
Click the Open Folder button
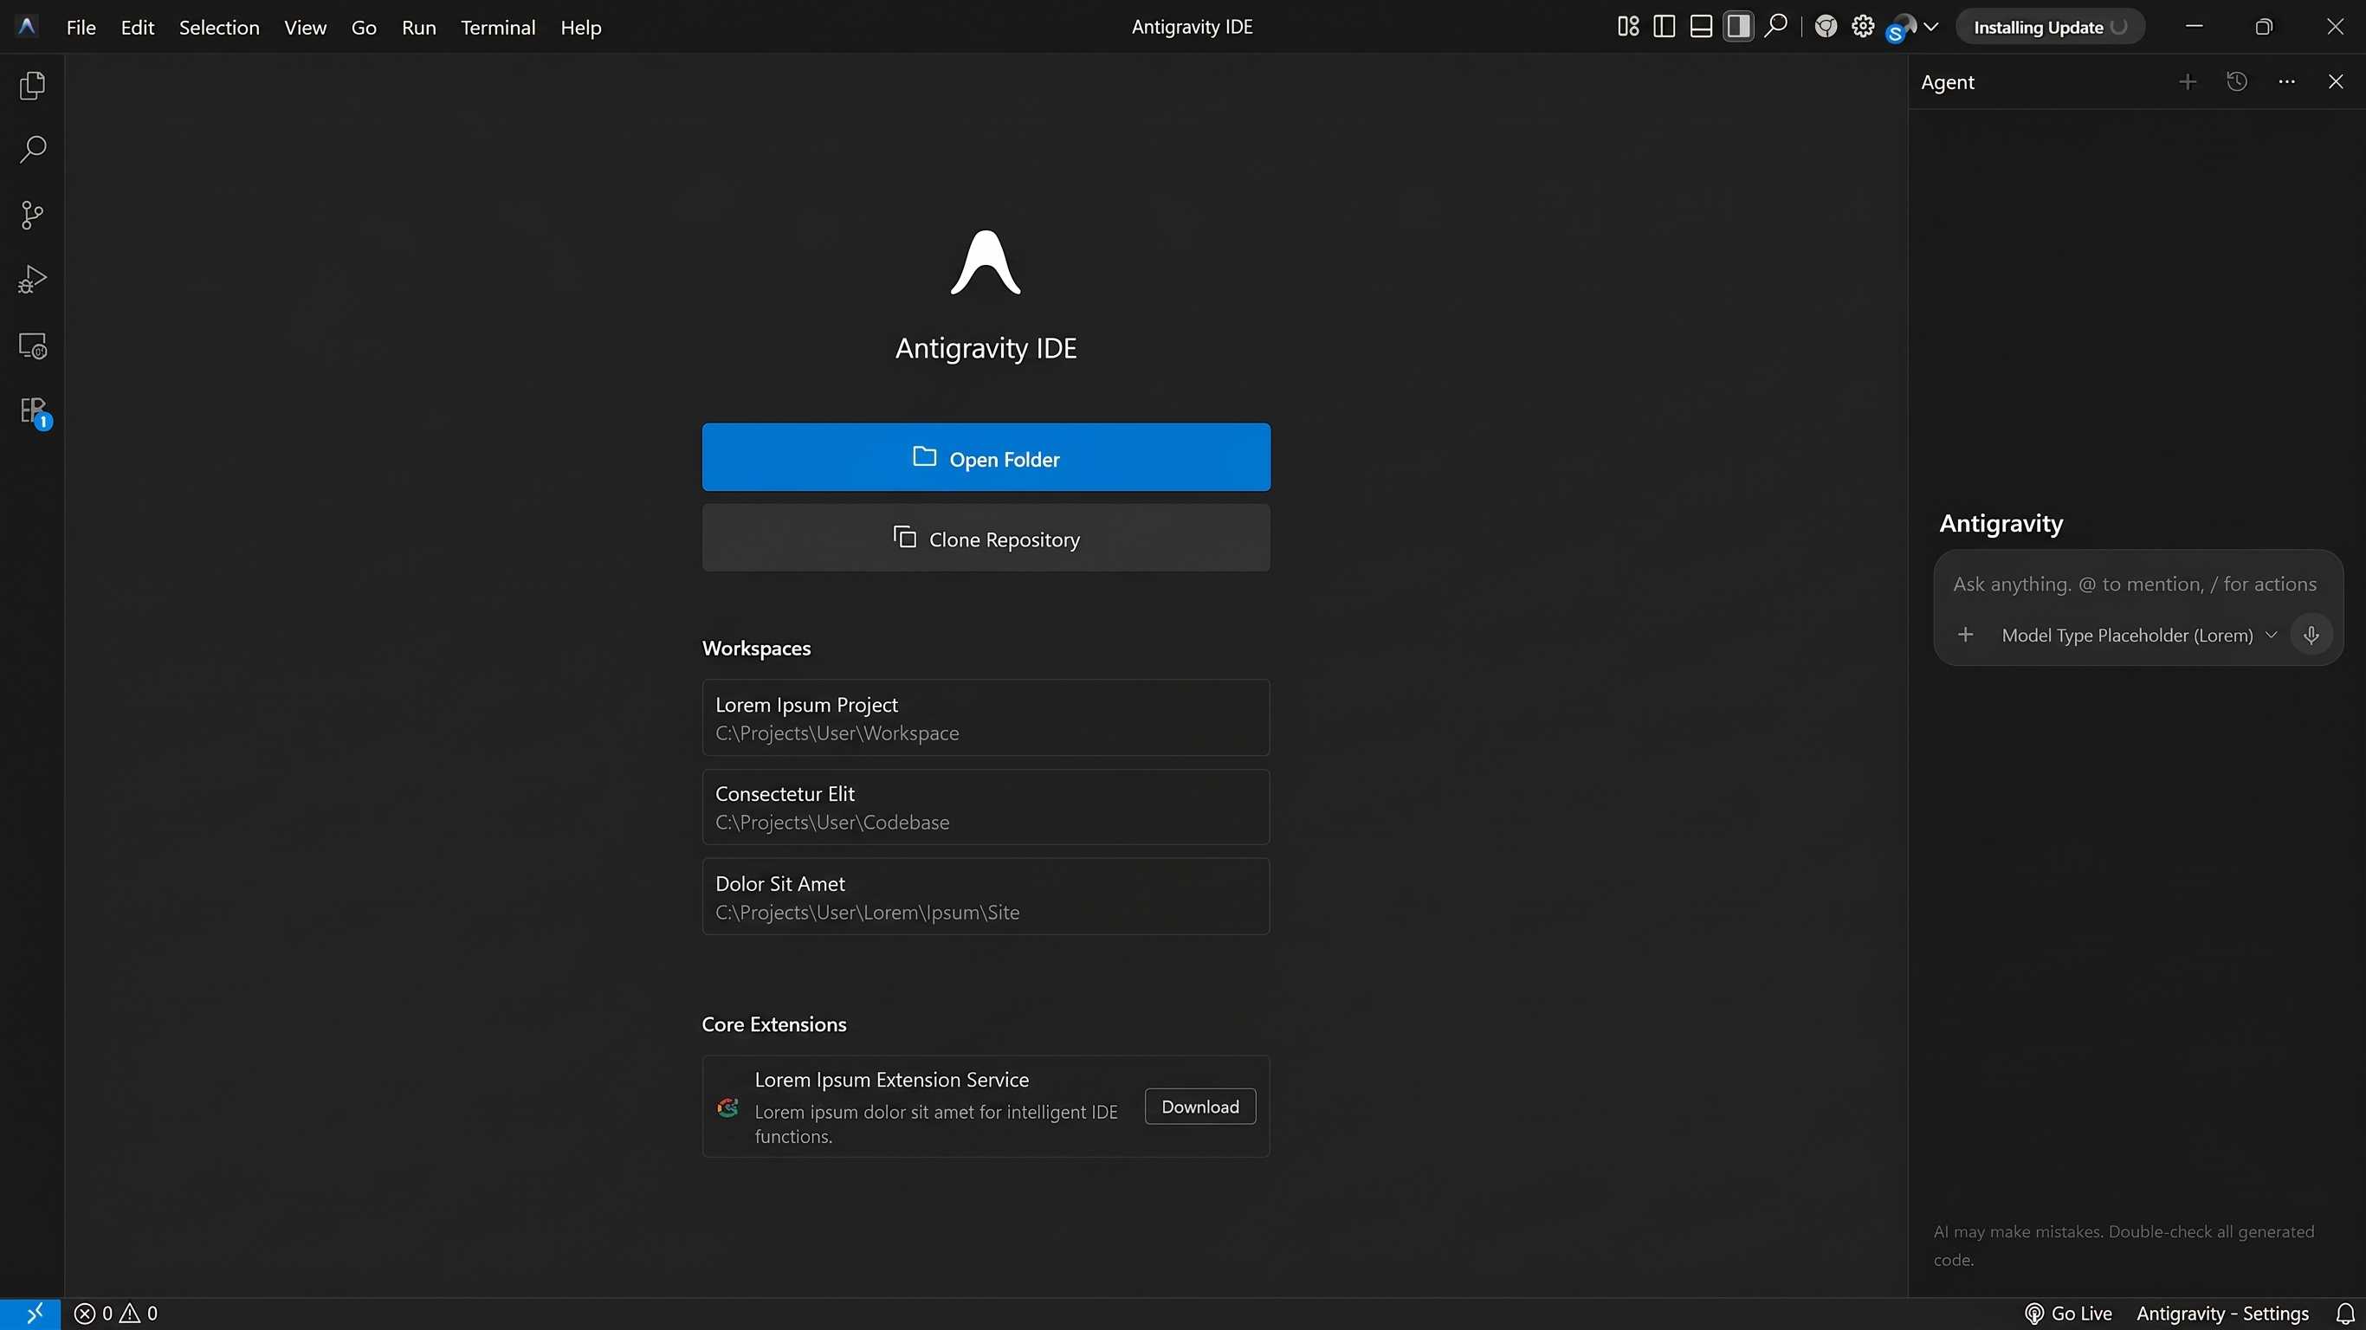click(x=986, y=457)
